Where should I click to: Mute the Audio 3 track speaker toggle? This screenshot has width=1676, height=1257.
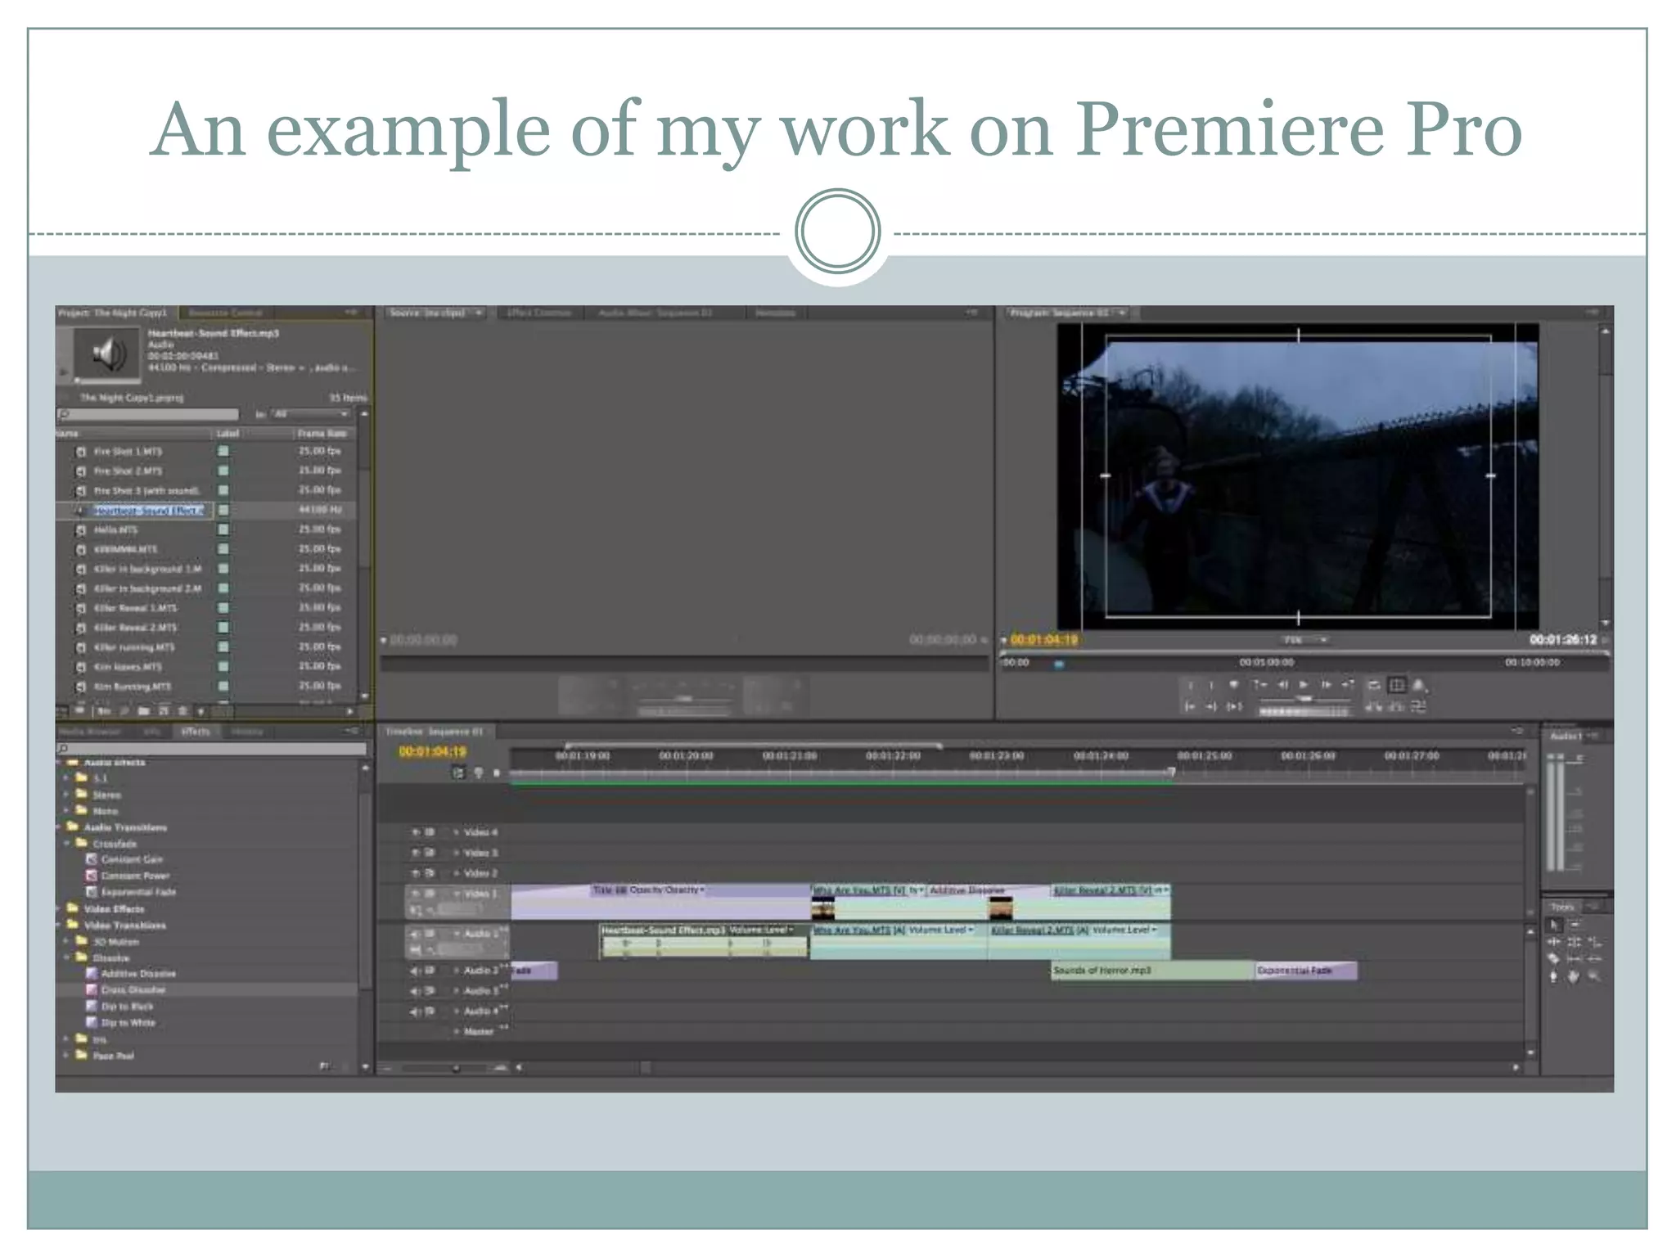click(x=416, y=991)
